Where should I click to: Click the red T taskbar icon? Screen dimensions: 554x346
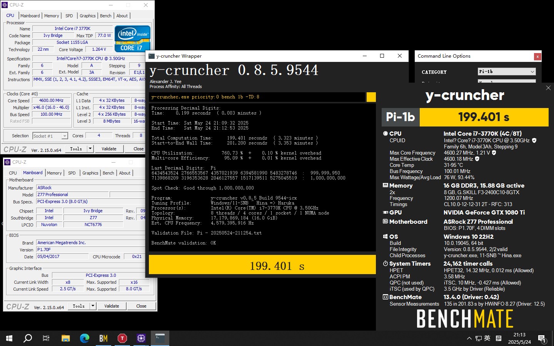coord(122,338)
